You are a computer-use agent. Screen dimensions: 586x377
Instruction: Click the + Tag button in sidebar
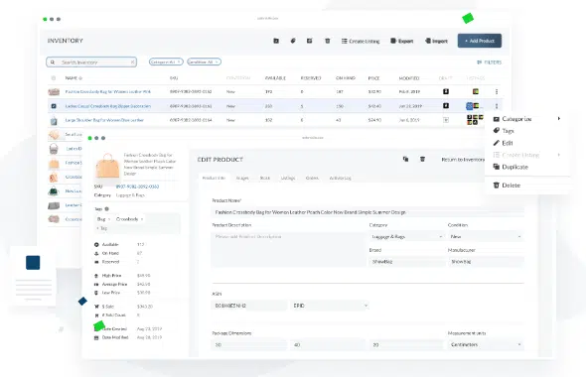click(101, 228)
